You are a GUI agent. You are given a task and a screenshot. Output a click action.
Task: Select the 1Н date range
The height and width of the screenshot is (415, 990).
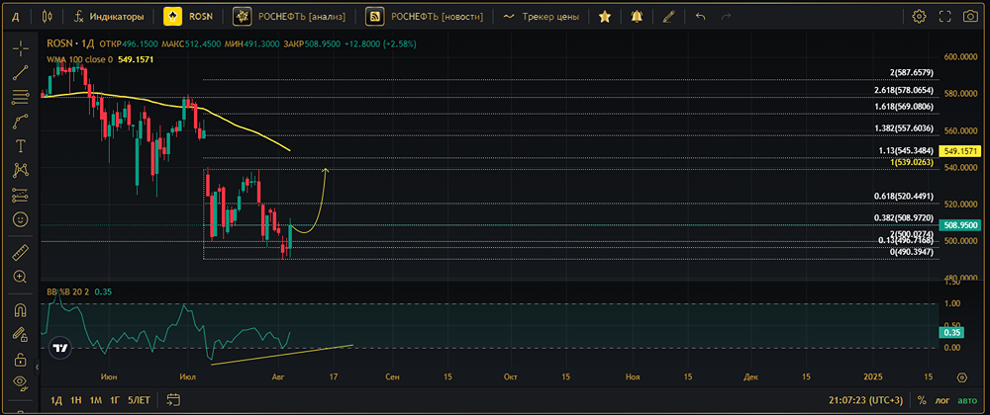(76, 400)
